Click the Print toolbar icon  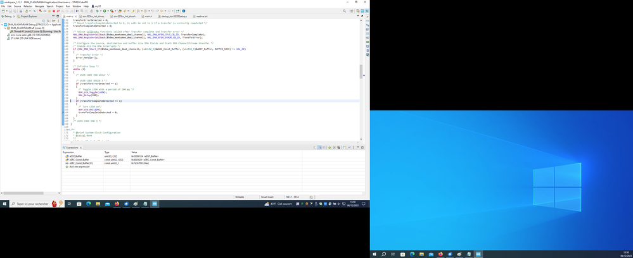click(x=20, y=11)
